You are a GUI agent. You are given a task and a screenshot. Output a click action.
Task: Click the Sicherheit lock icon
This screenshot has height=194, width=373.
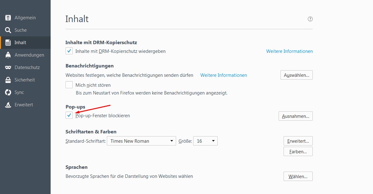pos(8,80)
